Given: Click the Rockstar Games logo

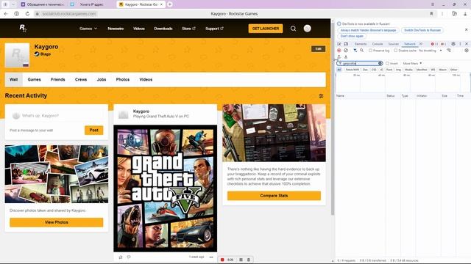Looking at the screenshot, I should pyautogui.click(x=23, y=29).
